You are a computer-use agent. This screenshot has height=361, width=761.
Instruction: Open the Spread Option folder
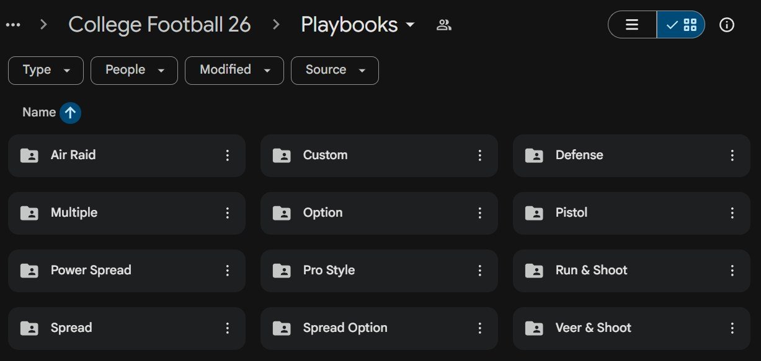[x=379, y=328]
